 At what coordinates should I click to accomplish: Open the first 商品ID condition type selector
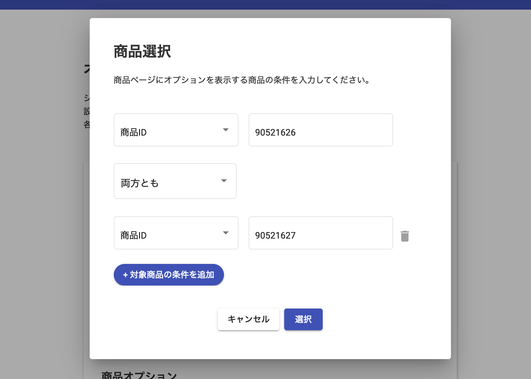tap(176, 130)
